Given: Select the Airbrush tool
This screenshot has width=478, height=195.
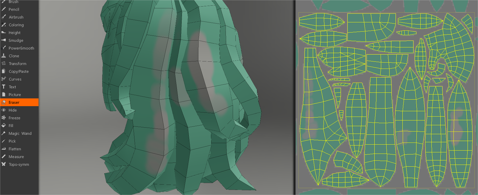Looking at the screenshot, I should [16, 17].
